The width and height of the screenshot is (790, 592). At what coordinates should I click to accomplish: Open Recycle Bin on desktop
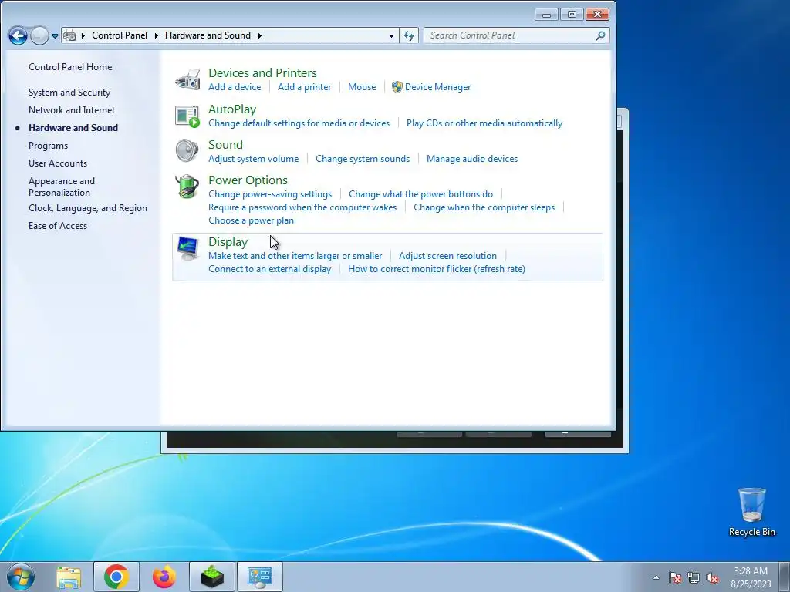[x=751, y=512]
